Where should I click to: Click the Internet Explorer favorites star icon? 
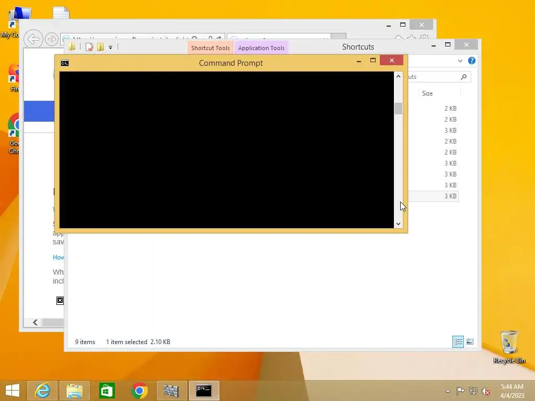tap(412, 38)
